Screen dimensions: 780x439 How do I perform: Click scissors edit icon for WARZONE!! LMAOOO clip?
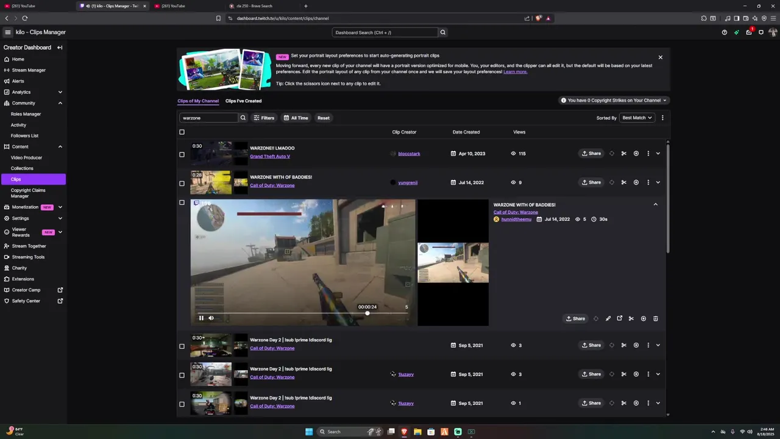(x=623, y=154)
